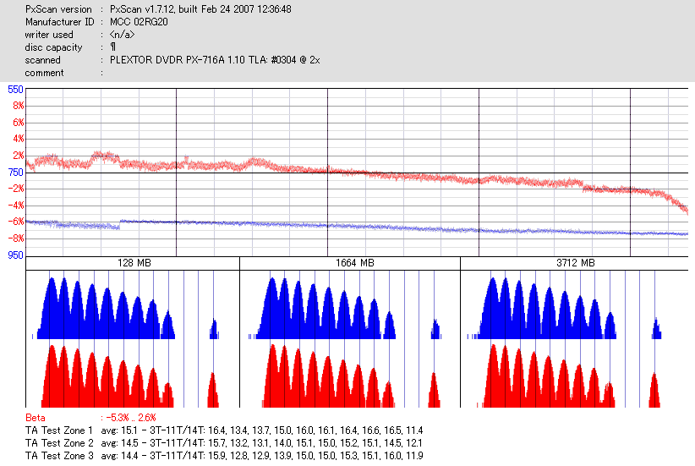Screen dimensions: 695x466
Task: Click the MCC 02RG20 manufacturer value
Action: (x=139, y=22)
